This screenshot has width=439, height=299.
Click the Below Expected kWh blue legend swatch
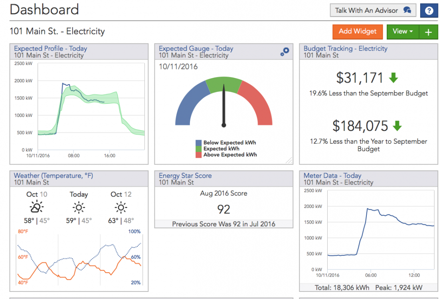[198, 143]
